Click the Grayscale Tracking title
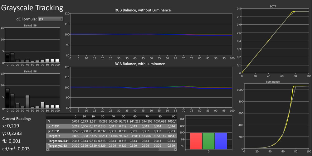Viewport: 312px width, 156px height. click(x=32, y=8)
